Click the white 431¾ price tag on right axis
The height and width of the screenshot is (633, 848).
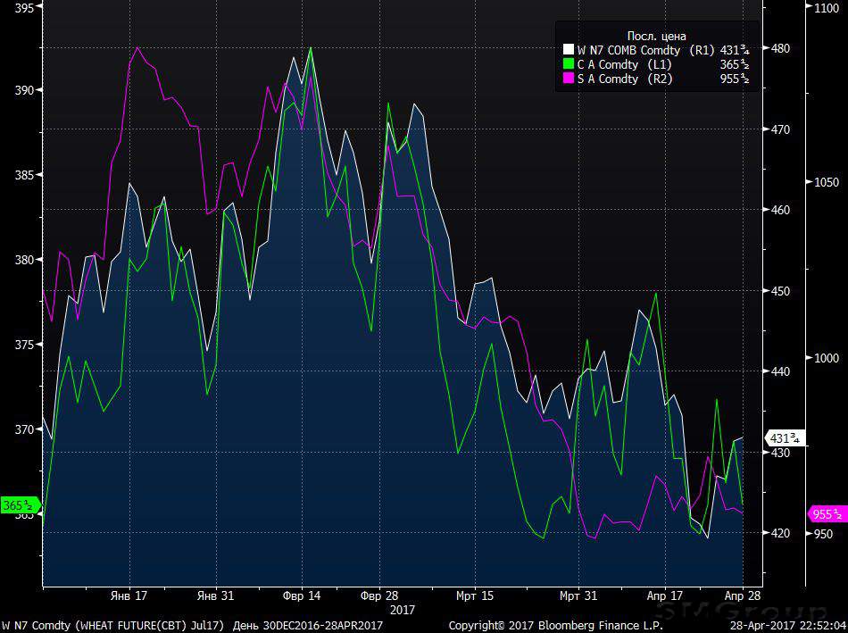786,438
